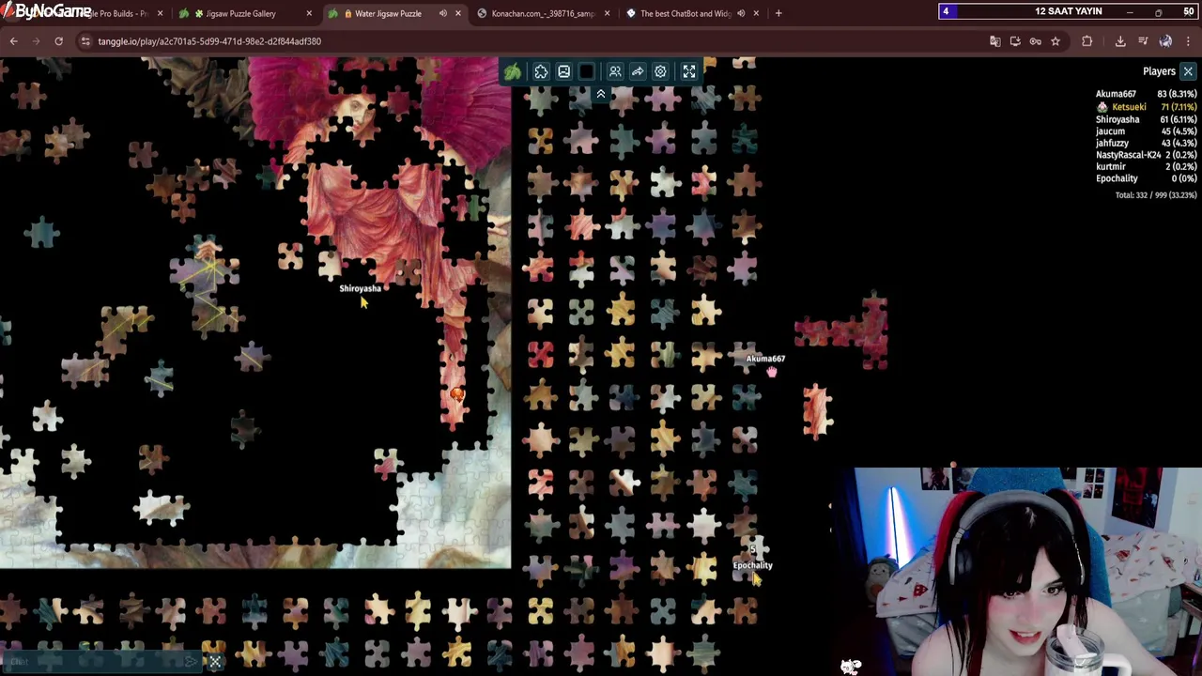1202x676 pixels.
Task: Switch to the Konachan.com image tab
Action: [x=543, y=13]
